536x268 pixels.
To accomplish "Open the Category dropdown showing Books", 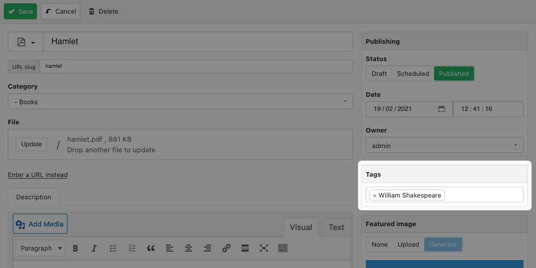I will click(181, 102).
